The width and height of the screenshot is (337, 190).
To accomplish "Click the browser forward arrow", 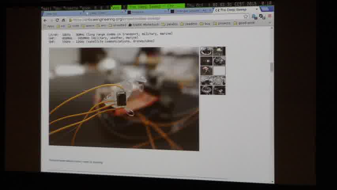I will click(51, 21).
